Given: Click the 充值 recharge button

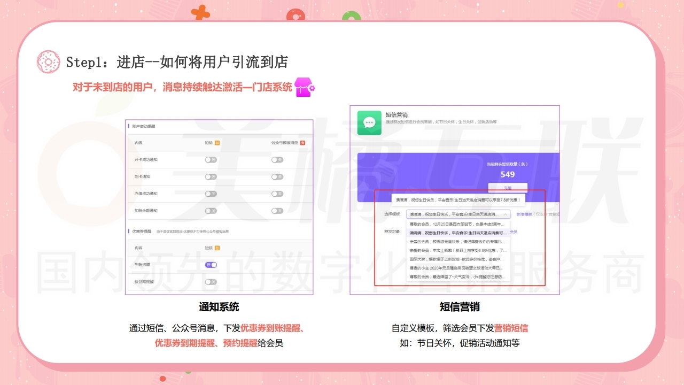Looking at the screenshot, I should (x=507, y=188).
